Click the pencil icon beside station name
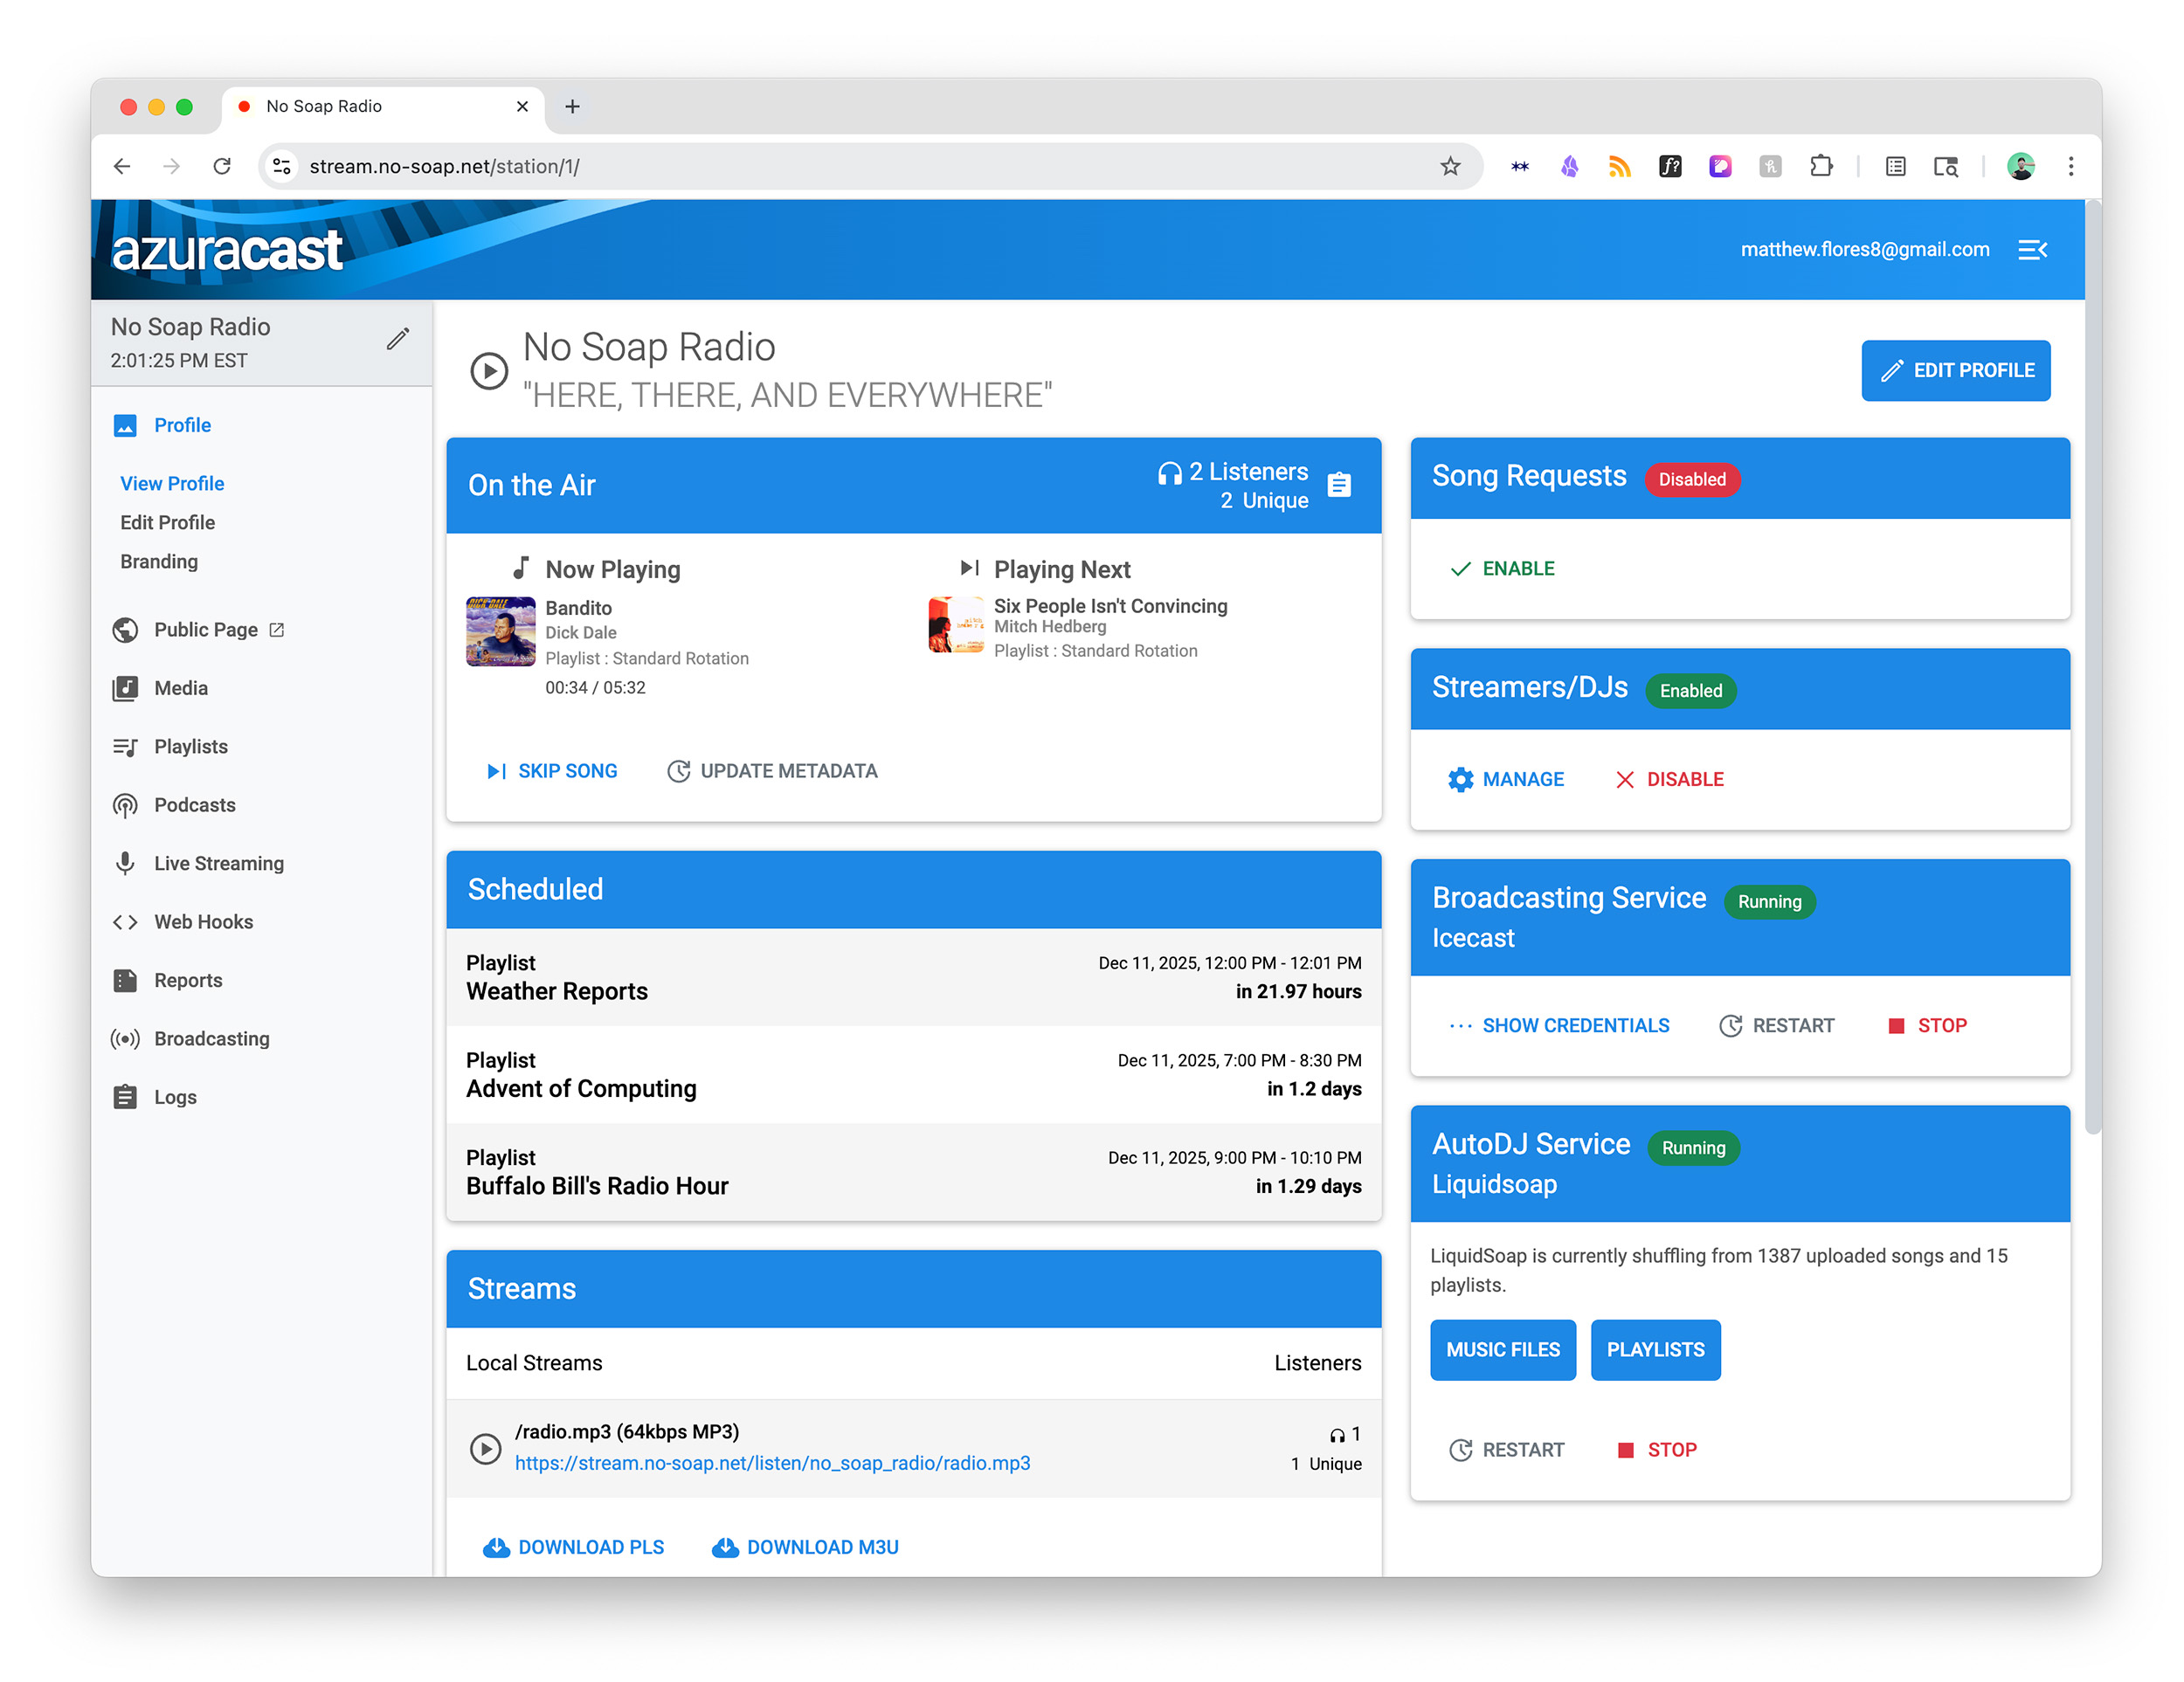This screenshot has height=1682, width=2184. [397, 340]
